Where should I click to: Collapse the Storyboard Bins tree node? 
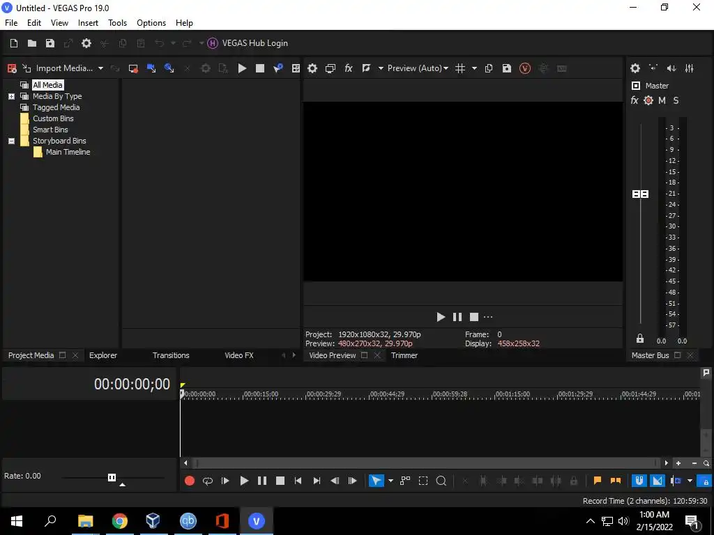pyautogui.click(x=11, y=141)
